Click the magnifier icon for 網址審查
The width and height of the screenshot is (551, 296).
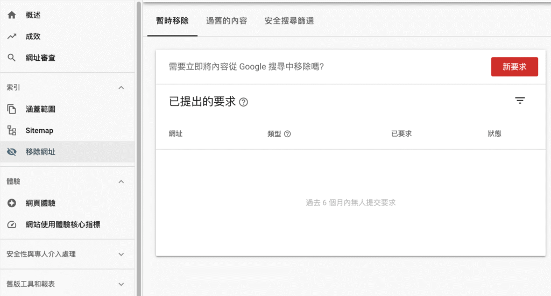tap(12, 58)
